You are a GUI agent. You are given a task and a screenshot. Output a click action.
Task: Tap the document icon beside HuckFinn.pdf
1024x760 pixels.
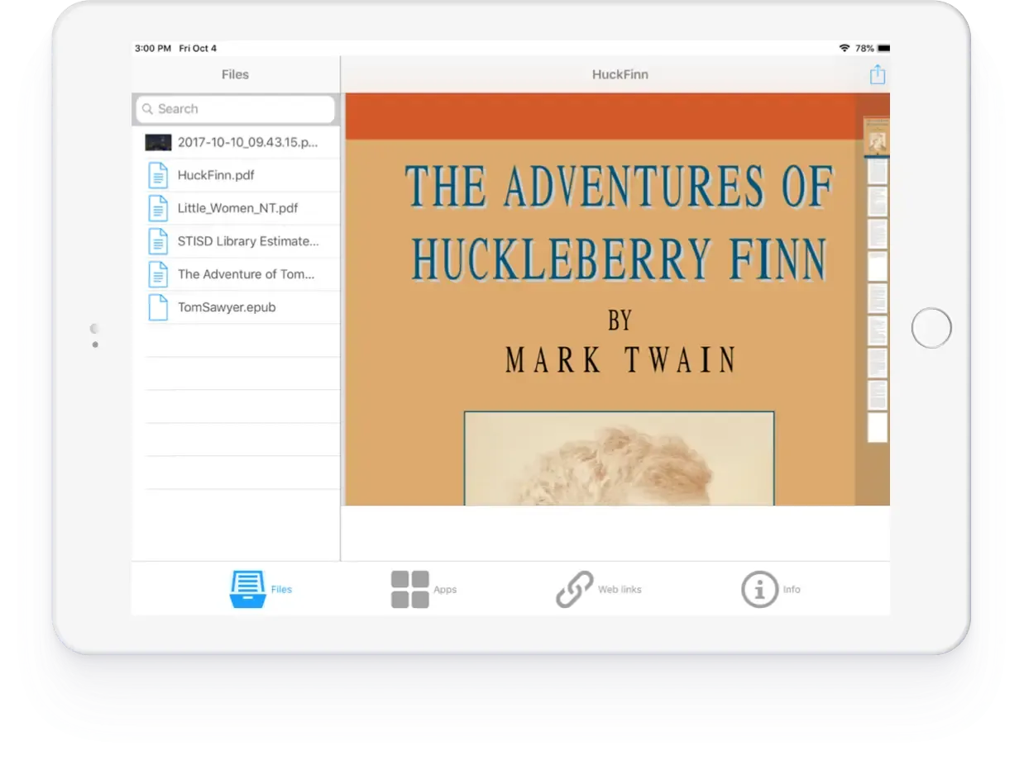click(157, 175)
